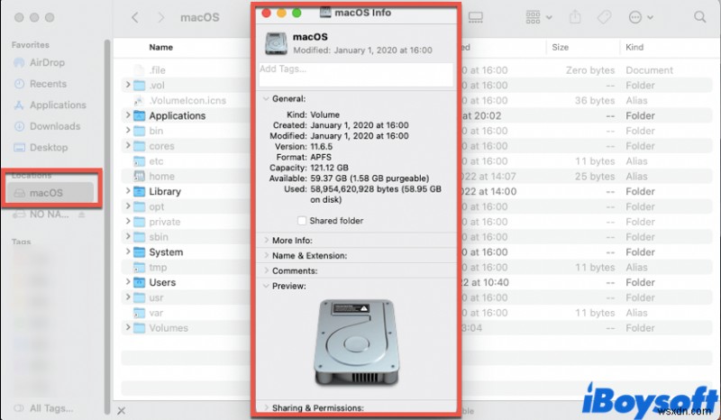Select the gallery view icon in toolbar
Viewport: 721px width, 420px height.
pyautogui.click(x=476, y=17)
